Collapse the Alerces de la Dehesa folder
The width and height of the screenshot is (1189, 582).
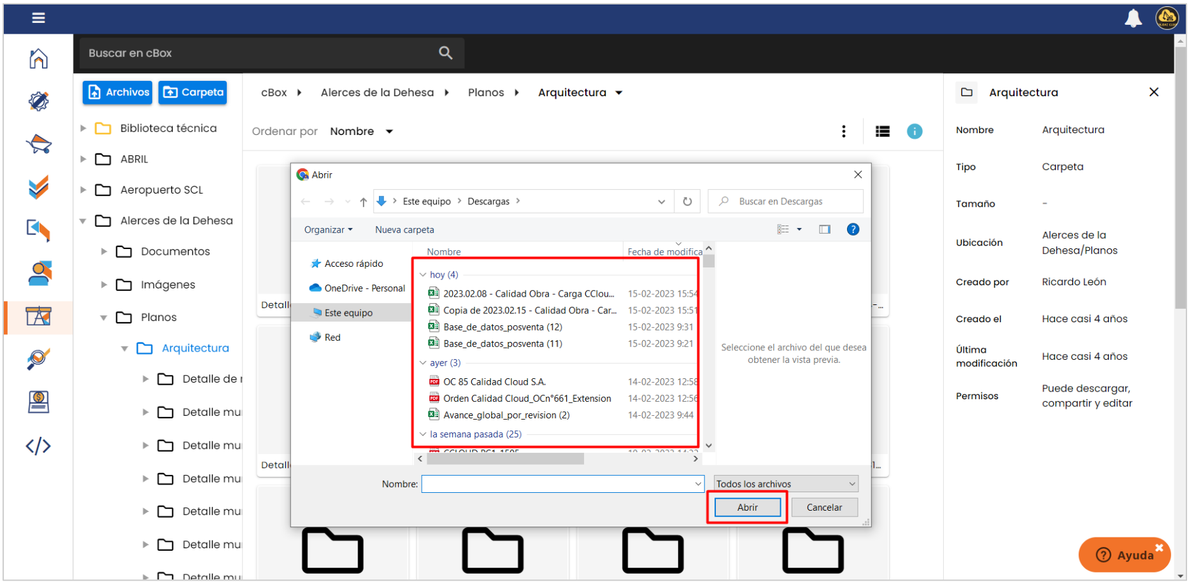(83, 221)
